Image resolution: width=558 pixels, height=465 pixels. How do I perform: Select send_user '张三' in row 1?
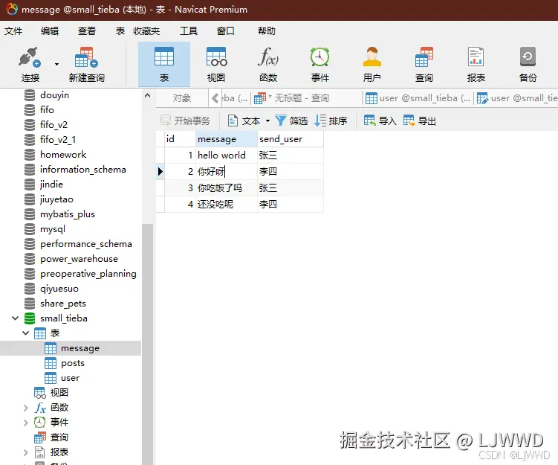click(x=291, y=155)
